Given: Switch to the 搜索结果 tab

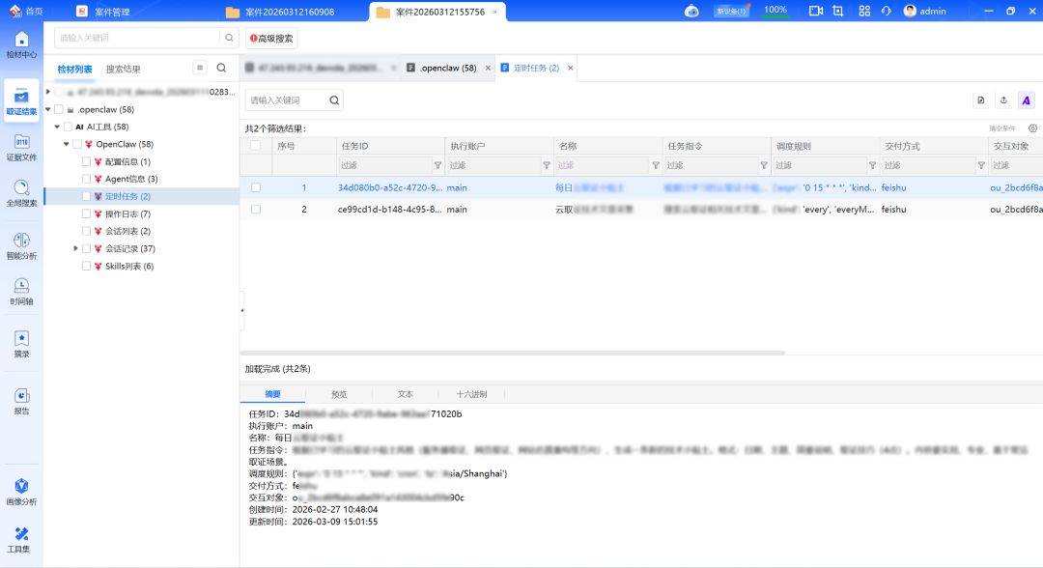Looking at the screenshot, I should (x=123, y=69).
